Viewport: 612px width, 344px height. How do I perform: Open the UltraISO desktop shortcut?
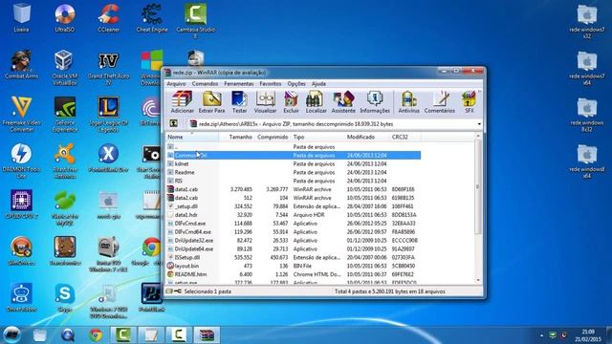tap(65, 18)
